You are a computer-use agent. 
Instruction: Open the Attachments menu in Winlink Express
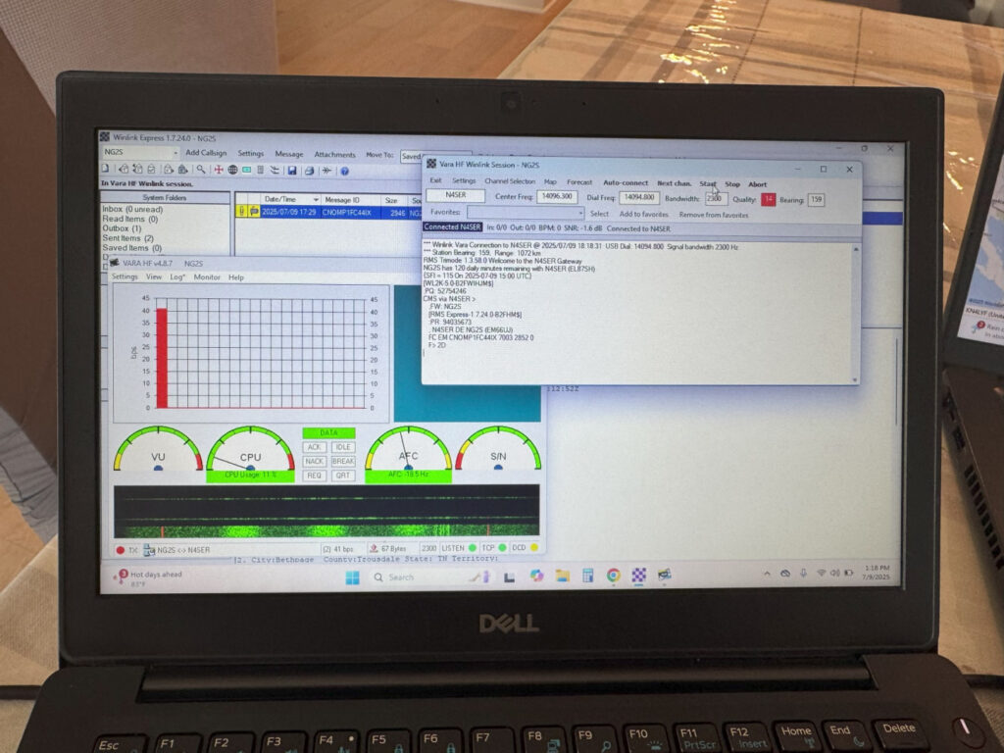point(334,155)
